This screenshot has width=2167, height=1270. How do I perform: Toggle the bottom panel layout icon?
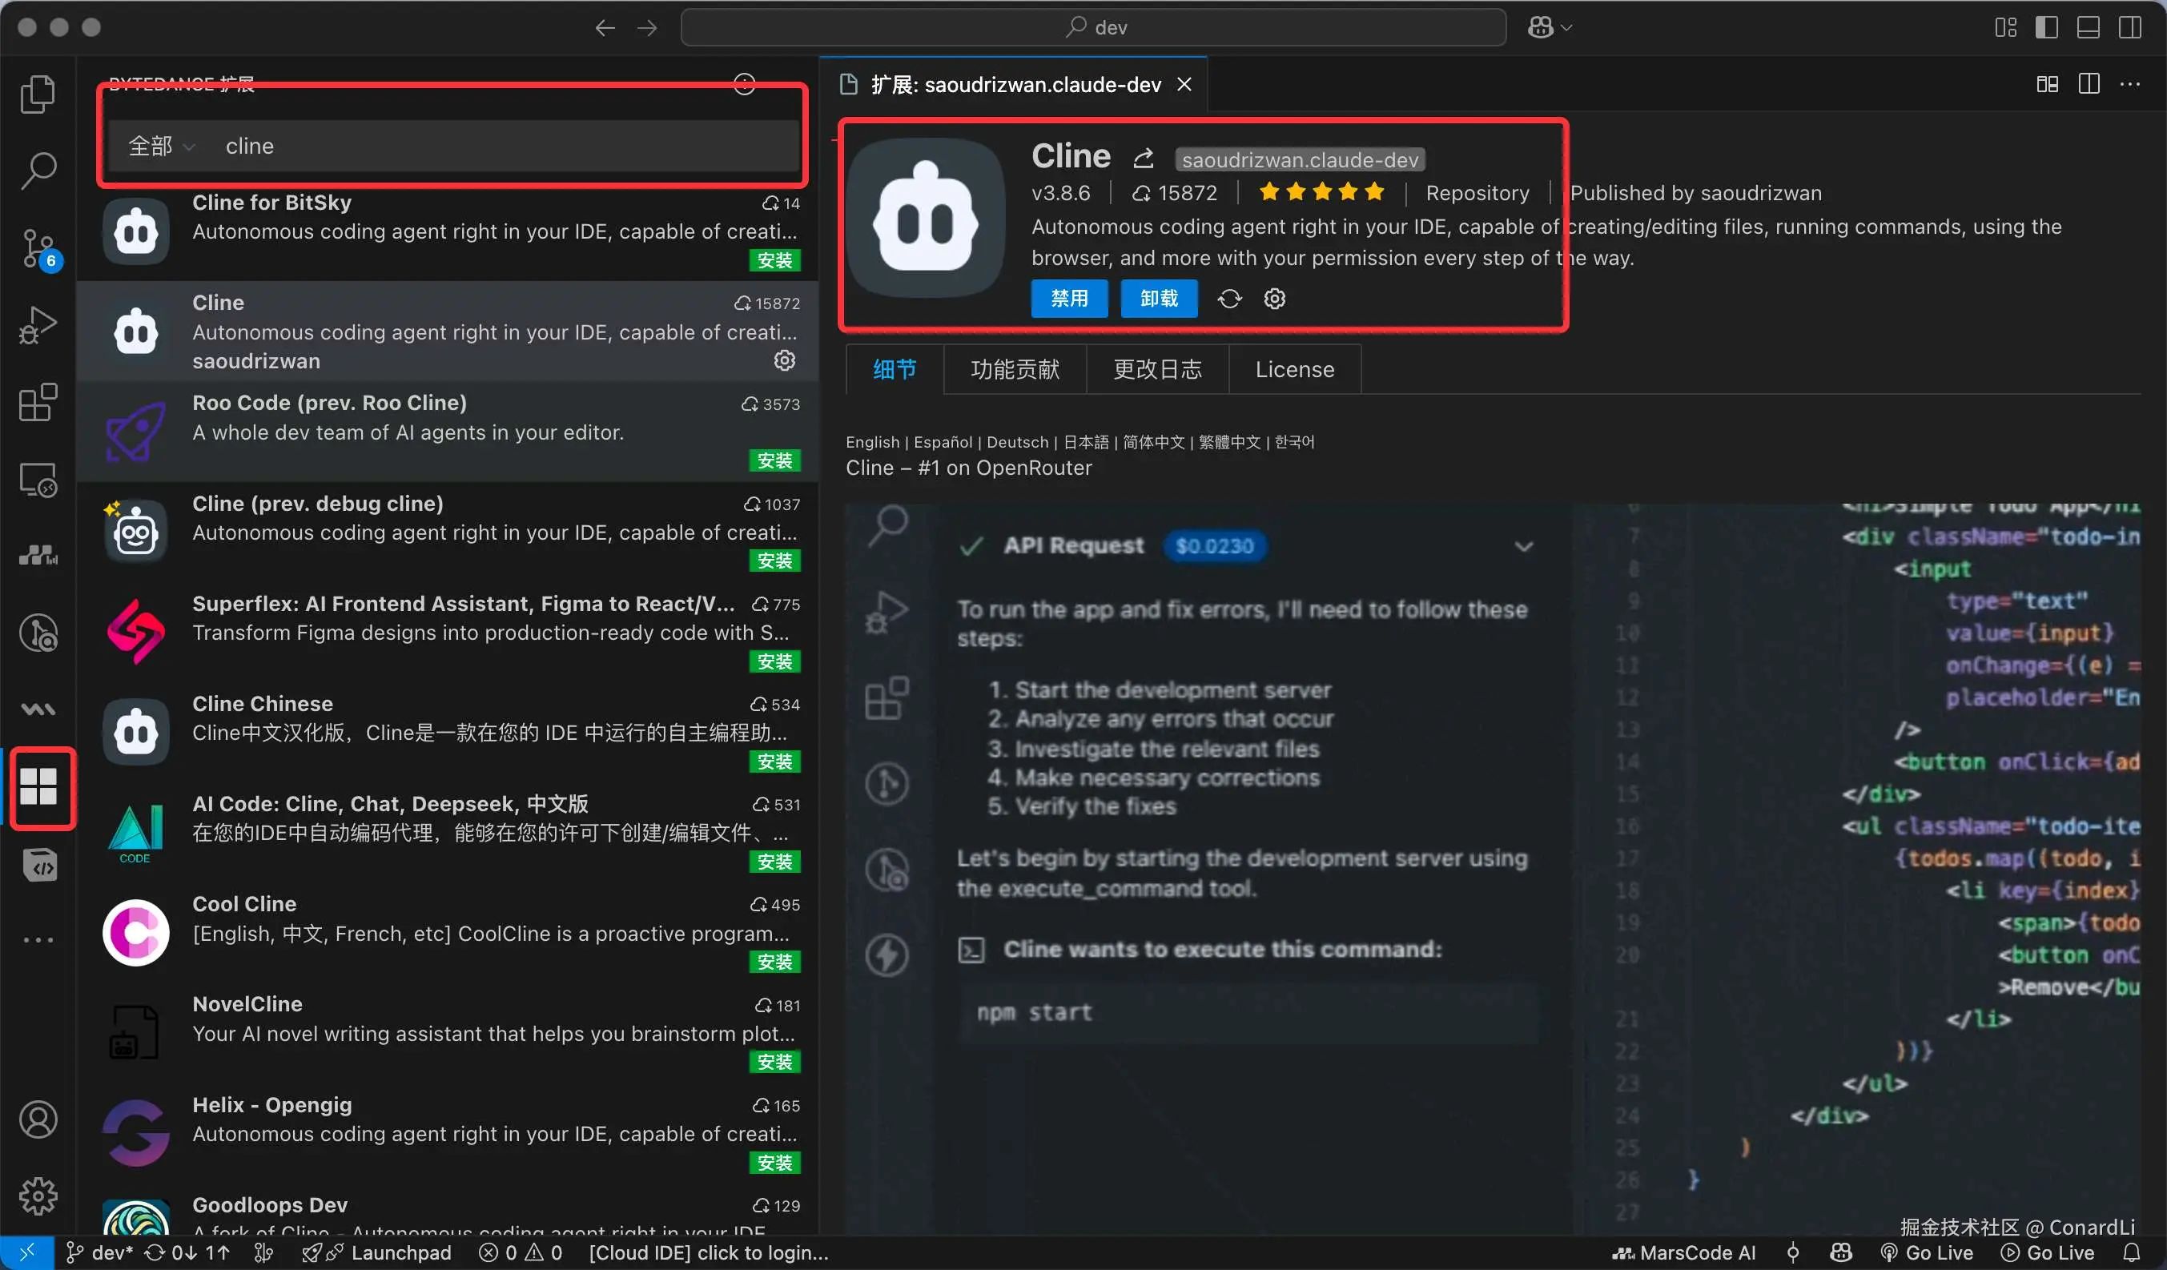point(2089,27)
